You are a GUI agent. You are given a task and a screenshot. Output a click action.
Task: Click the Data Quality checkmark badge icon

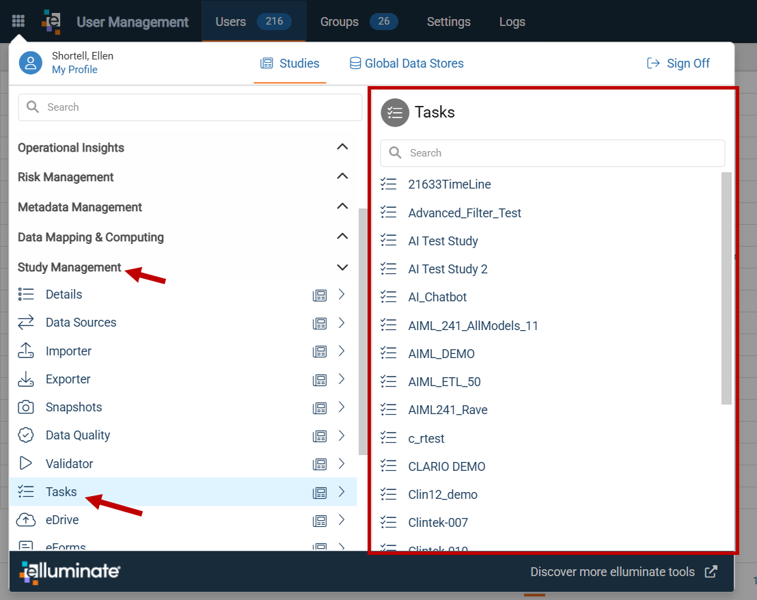pos(25,435)
